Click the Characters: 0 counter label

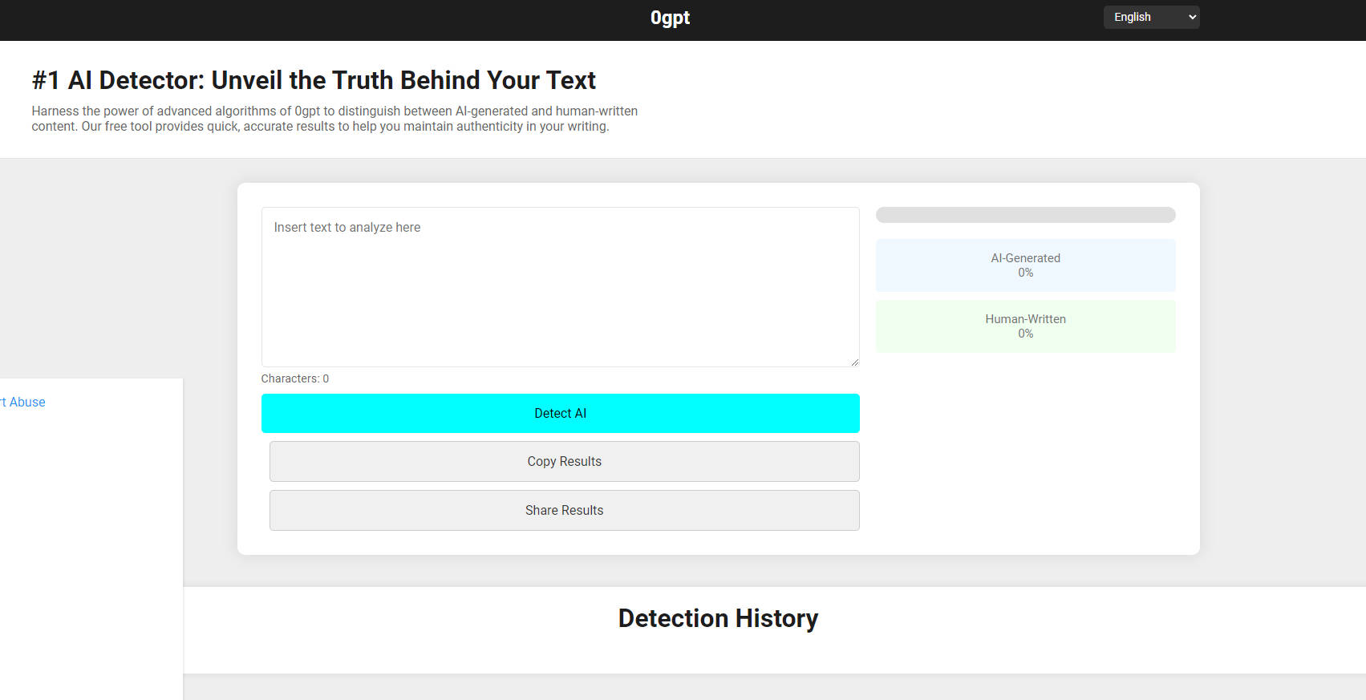(x=294, y=378)
